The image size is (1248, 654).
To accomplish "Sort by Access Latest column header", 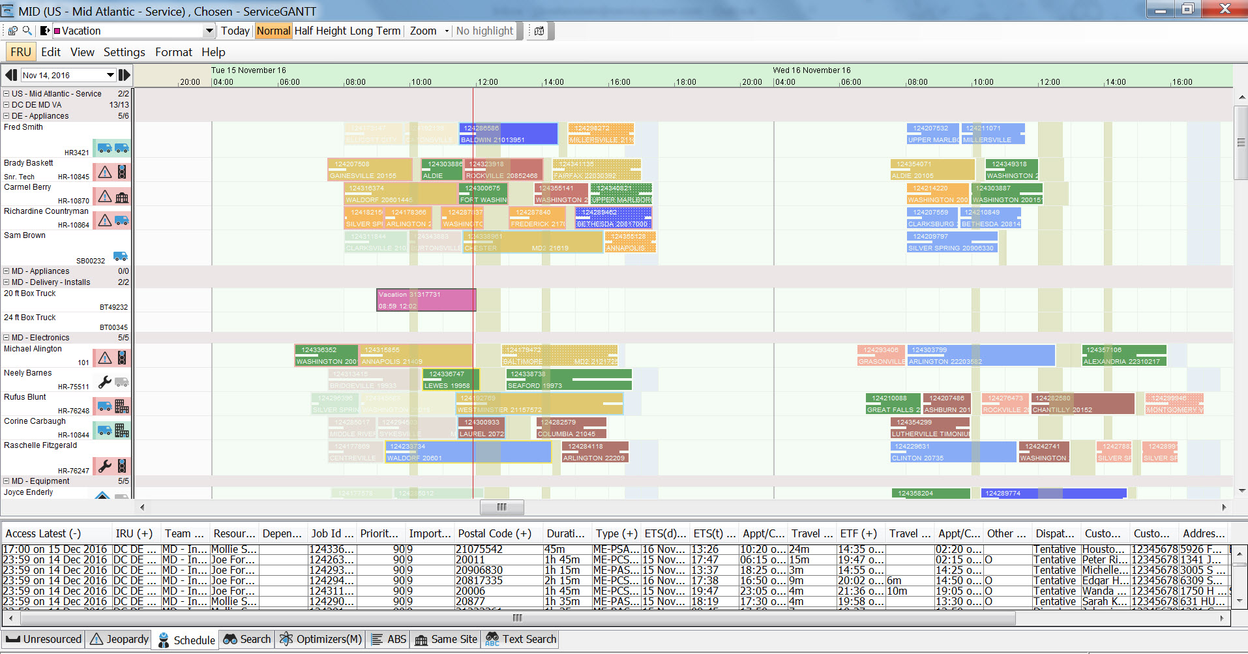I will tap(57, 533).
